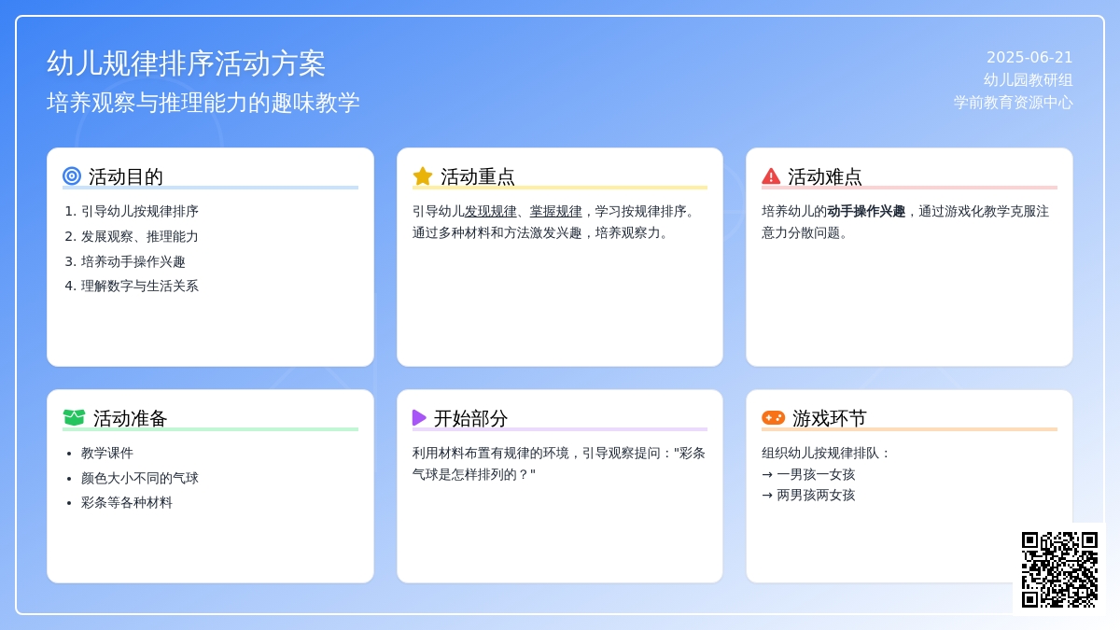
Task: Click the underlined text 掌握规律
Action: point(556,211)
